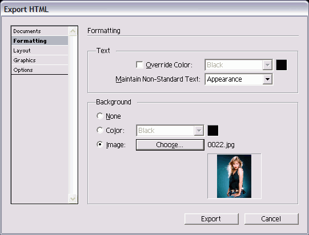Viewport: 309px width, 235px height.
Task: Click the Choose... image button
Action: 170,145
